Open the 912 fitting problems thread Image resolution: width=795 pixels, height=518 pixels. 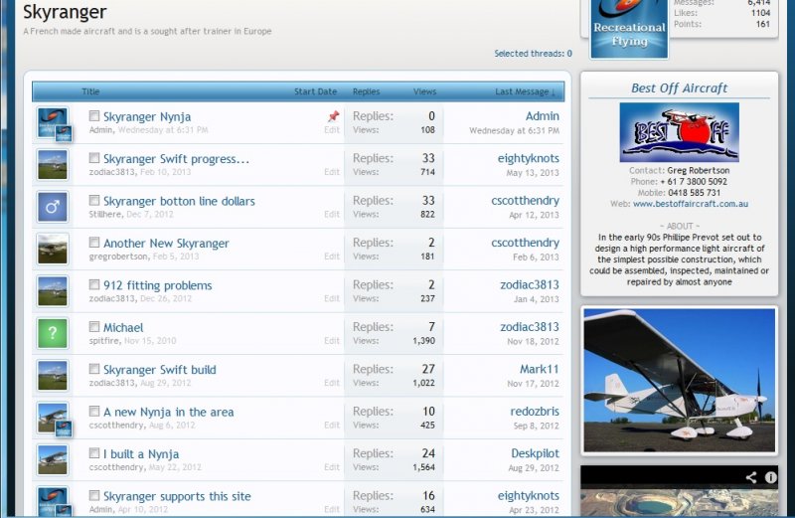click(158, 285)
